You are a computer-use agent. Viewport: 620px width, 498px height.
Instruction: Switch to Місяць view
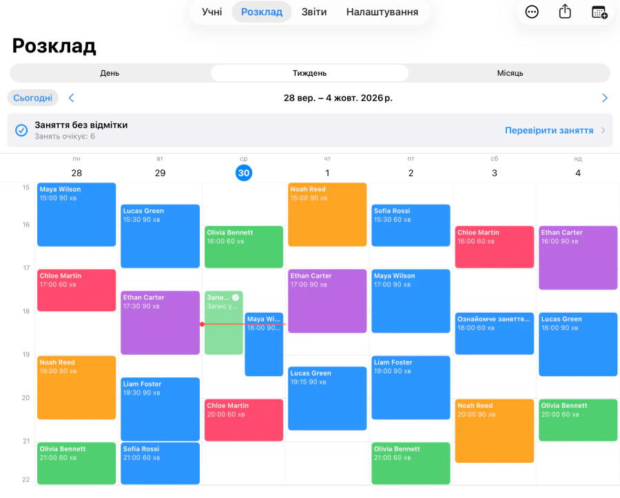point(510,73)
